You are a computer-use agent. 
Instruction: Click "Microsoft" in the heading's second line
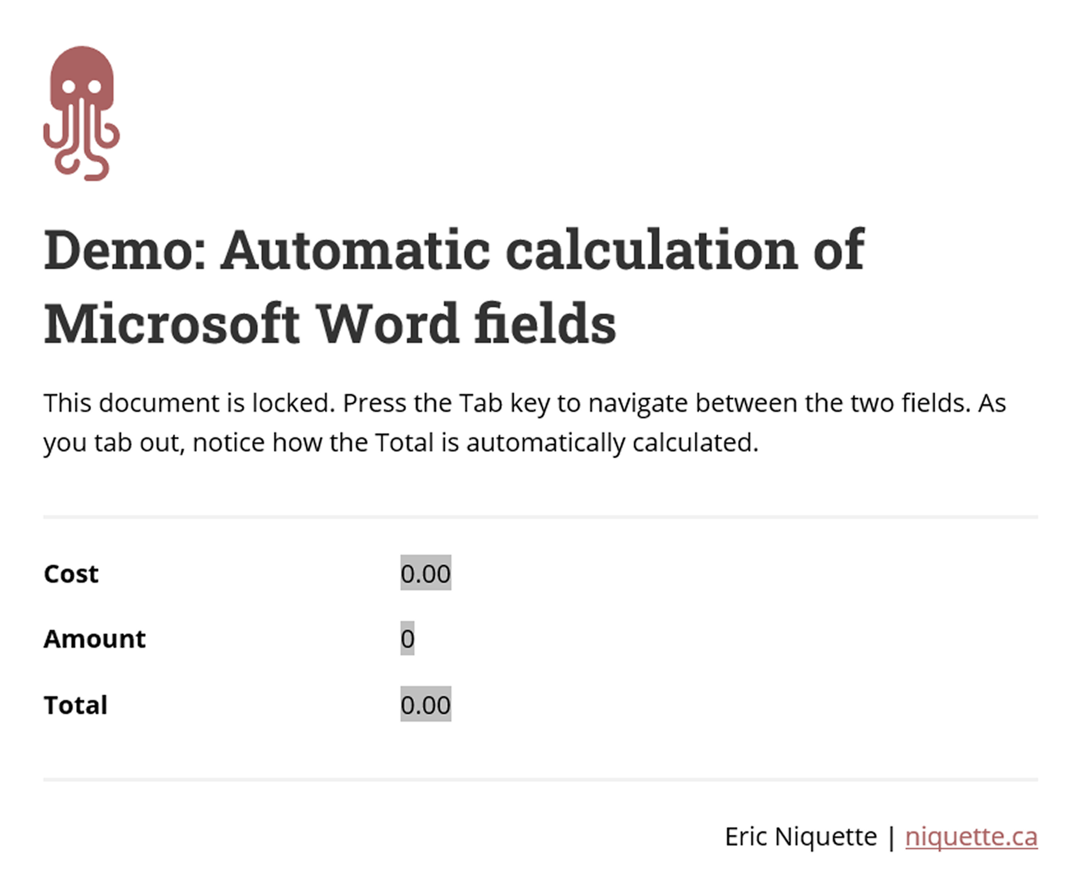(x=172, y=324)
